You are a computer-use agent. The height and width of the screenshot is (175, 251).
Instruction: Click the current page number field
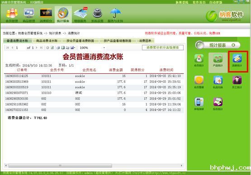[20, 48]
